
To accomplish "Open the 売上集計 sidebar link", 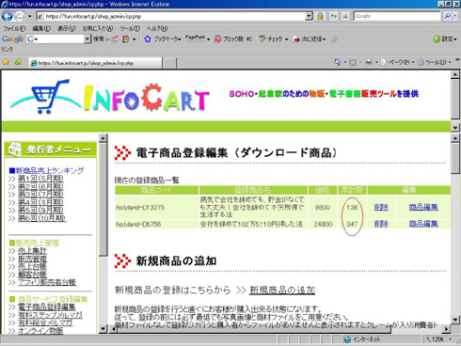I will click(x=32, y=251).
